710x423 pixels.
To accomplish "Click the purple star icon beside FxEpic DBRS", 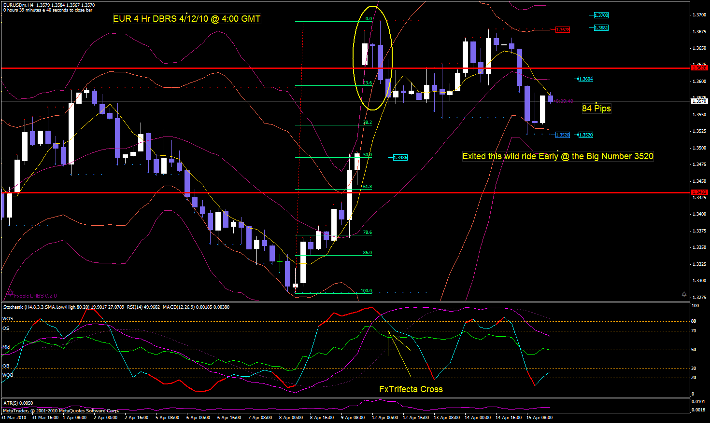I will point(10,293).
